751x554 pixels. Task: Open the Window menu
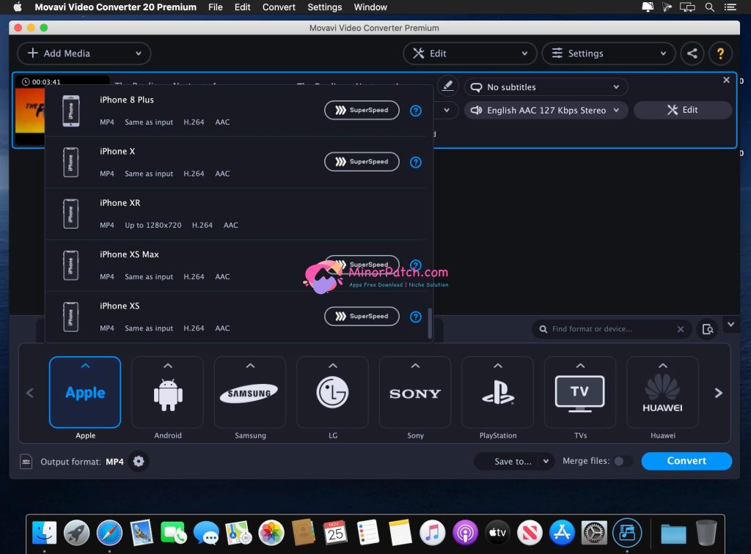pos(370,7)
